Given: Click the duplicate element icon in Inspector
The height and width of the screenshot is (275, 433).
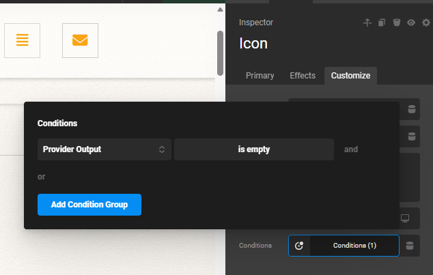Looking at the screenshot, I should (382, 23).
